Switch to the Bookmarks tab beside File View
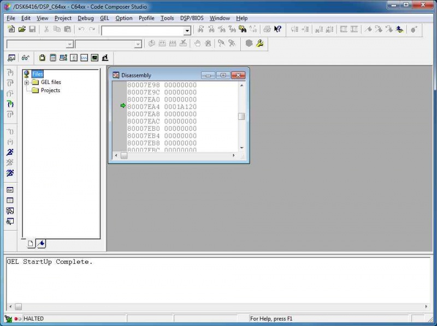Screen dimensions: 437x326 pos(42,244)
